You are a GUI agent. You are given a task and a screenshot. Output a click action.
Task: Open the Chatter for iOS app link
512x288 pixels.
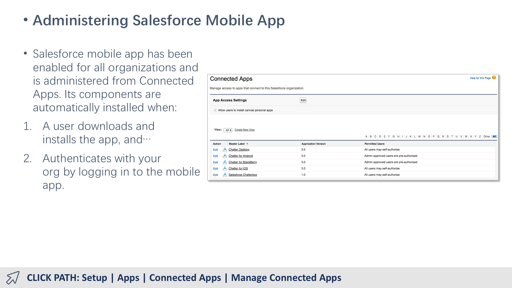tap(238, 169)
